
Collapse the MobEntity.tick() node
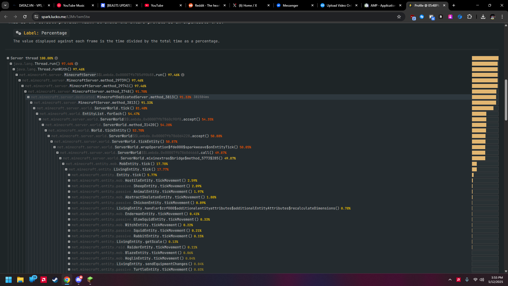[63, 164]
